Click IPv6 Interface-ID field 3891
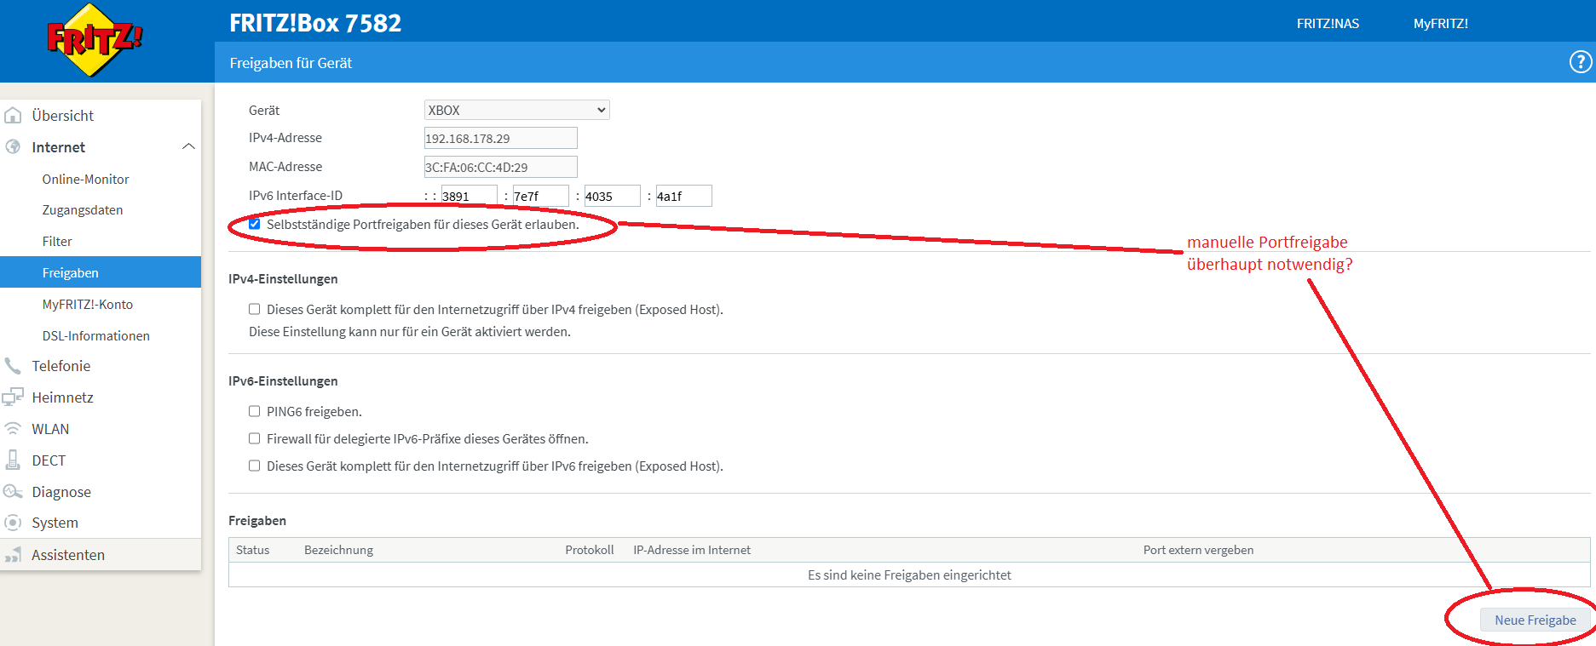The width and height of the screenshot is (1596, 646). [x=469, y=196]
